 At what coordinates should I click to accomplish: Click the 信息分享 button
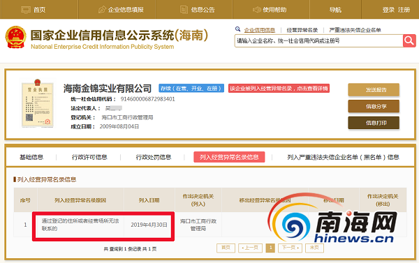click(x=374, y=106)
